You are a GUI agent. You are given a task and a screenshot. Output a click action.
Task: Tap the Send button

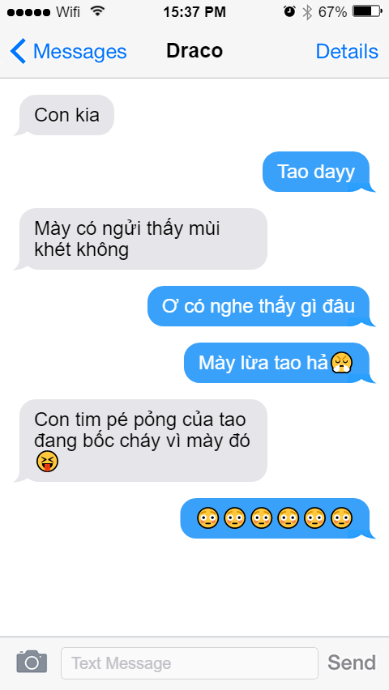click(x=352, y=662)
